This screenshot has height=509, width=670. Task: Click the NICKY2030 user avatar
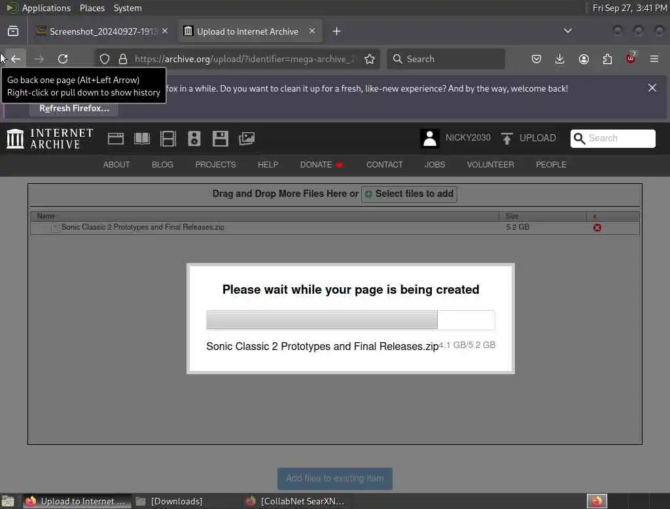coord(429,139)
